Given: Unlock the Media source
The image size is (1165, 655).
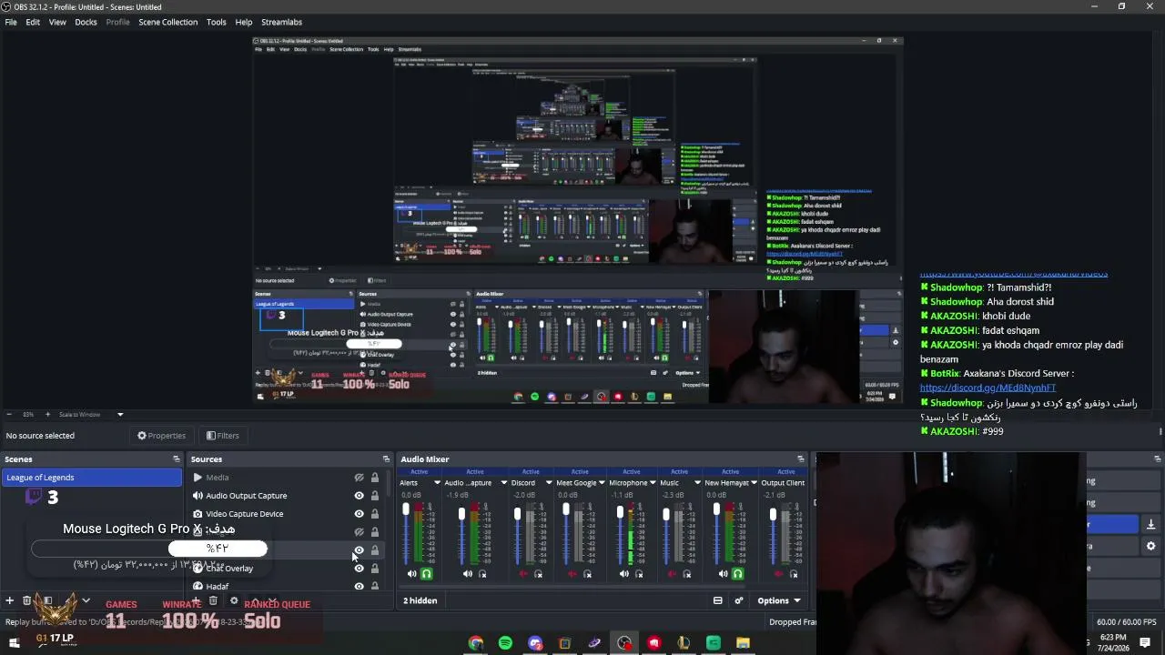Looking at the screenshot, I should [374, 478].
